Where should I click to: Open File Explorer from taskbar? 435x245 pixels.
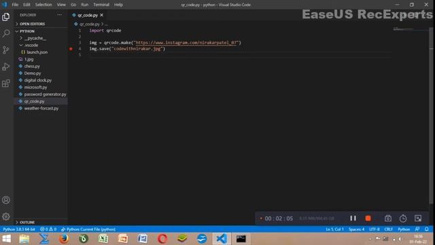24,239
